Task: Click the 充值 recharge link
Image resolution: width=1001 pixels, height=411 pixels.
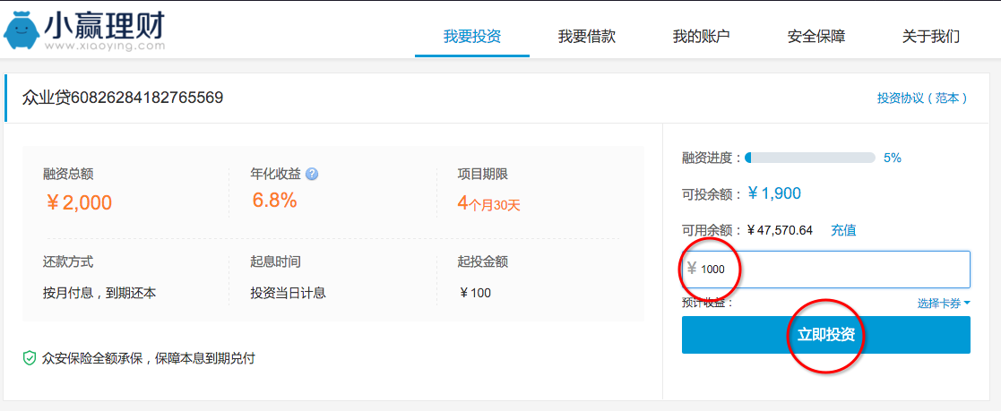Action: pyautogui.click(x=843, y=230)
